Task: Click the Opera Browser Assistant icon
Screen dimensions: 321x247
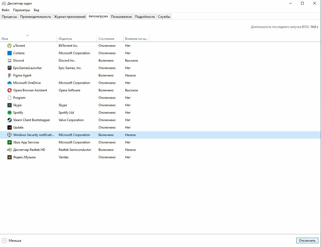Action: click(x=10, y=90)
